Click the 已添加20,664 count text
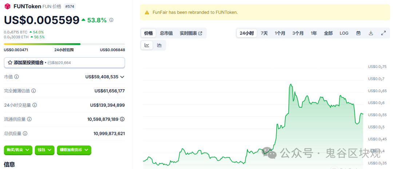 [59, 63]
